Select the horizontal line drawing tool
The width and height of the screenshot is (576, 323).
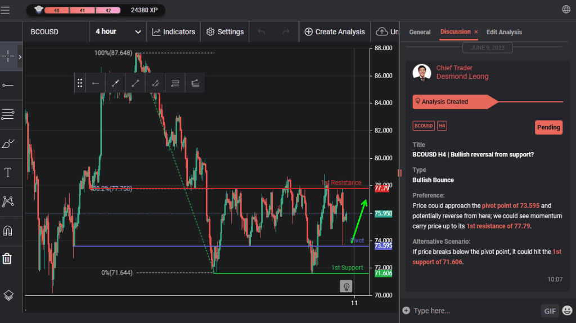[8, 85]
